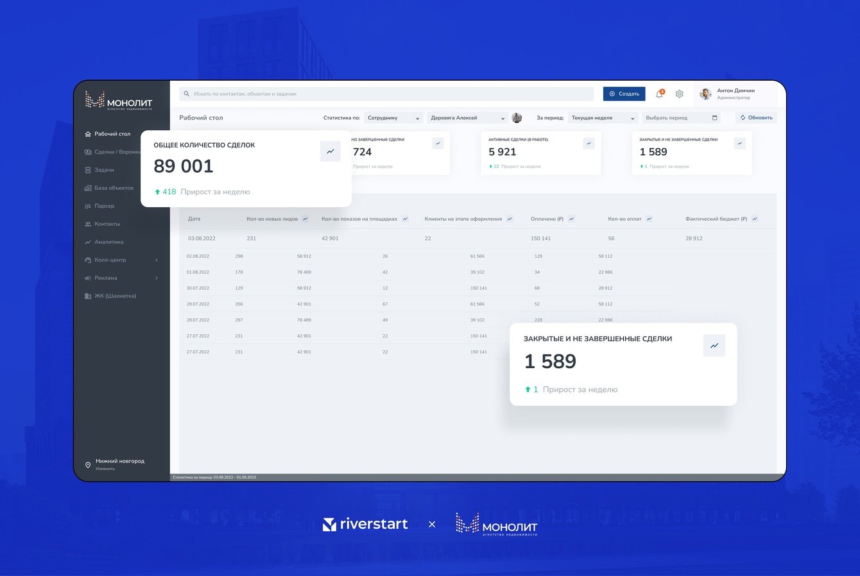This screenshot has height=576, width=860.
Task: Click Изменить under Нижний новгород
Action: pos(106,468)
